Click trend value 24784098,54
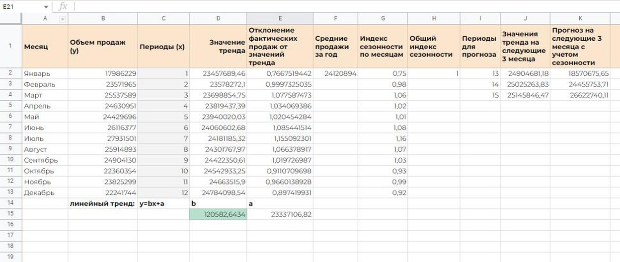 [218, 193]
